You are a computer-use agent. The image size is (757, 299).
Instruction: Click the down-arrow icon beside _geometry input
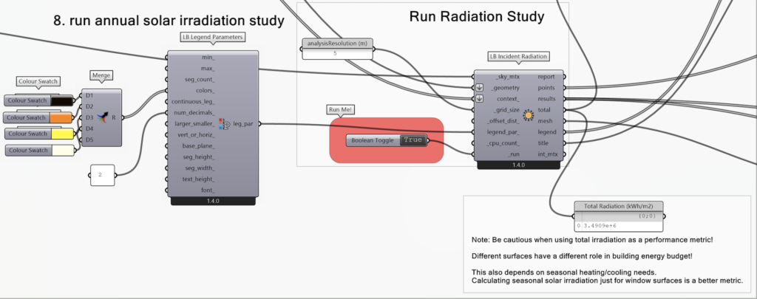(478, 87)
